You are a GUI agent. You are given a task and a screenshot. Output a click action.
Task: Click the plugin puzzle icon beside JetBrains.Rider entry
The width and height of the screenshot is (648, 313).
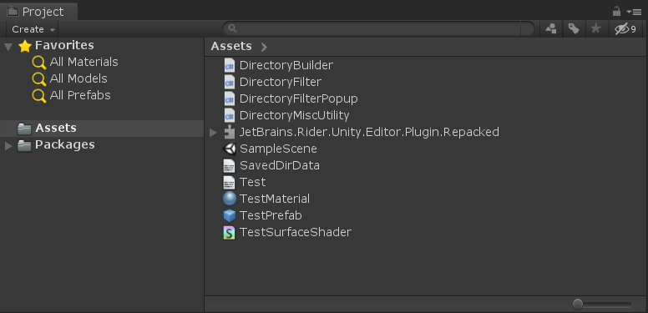pos(230,132)
